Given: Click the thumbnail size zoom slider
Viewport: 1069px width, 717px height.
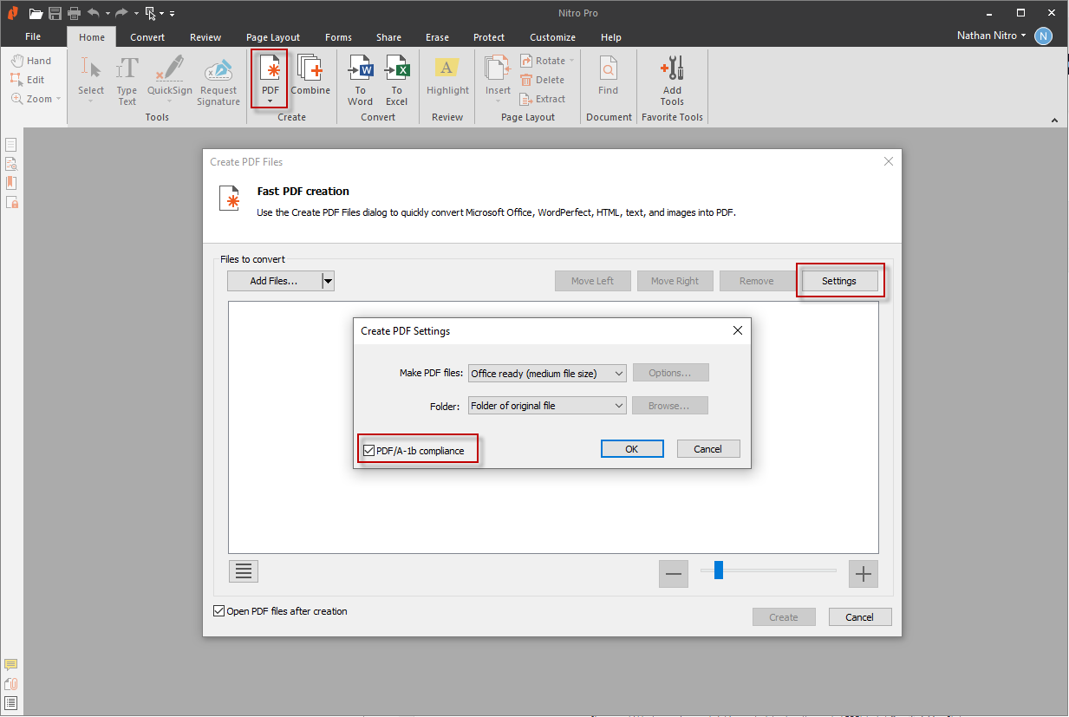Looking at the screenshot, I should pos(718,570).
